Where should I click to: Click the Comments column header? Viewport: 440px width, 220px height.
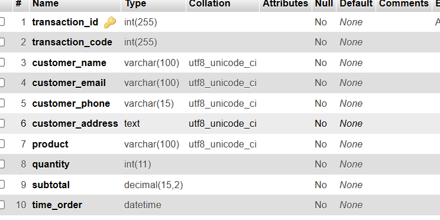pos(404,4)
